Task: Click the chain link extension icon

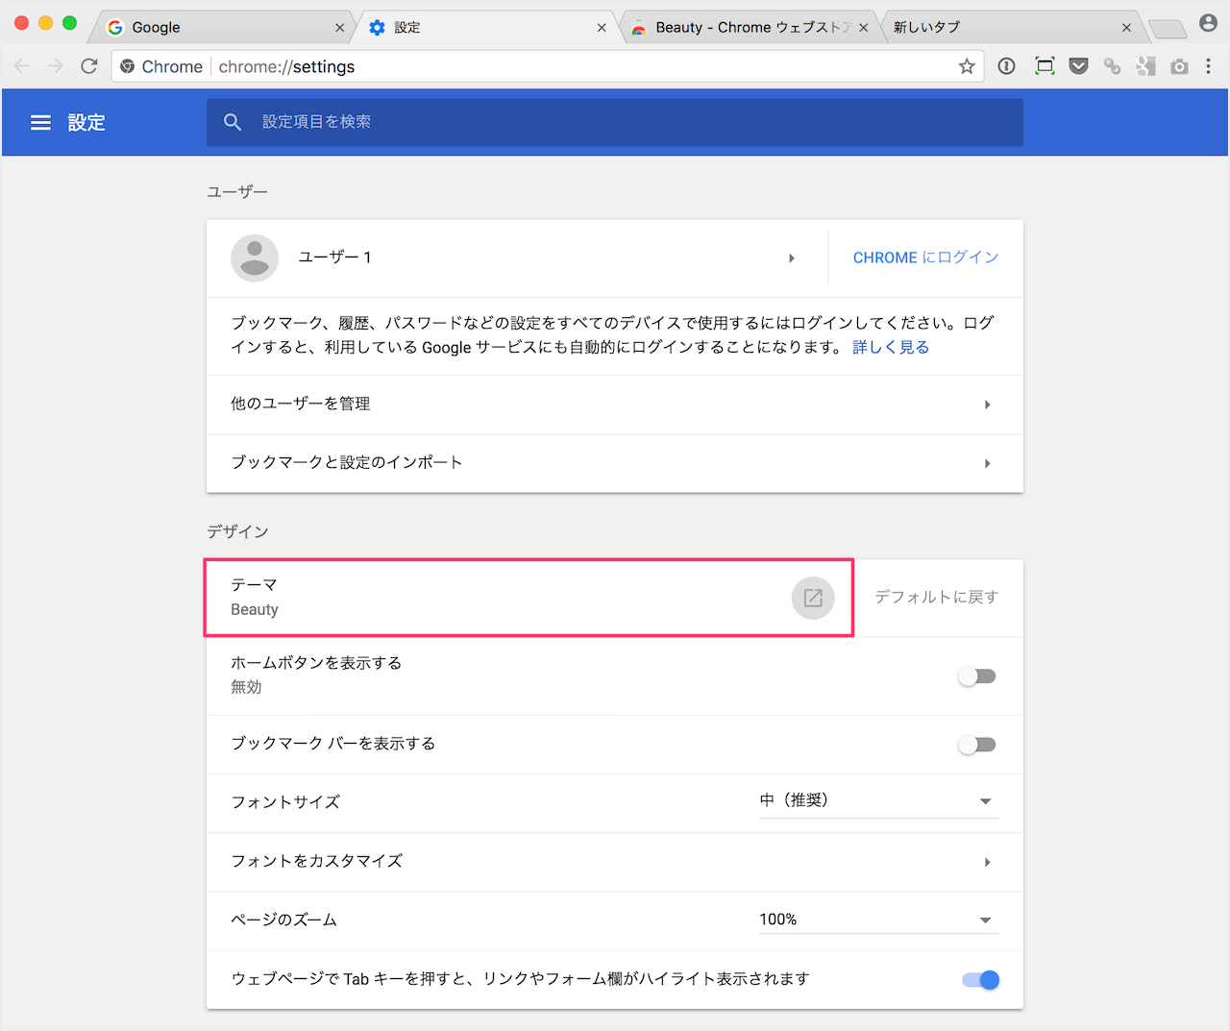Action: point(1112,66)
